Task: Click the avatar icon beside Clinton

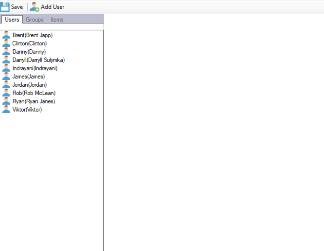Action: click(x=6, y=43)
